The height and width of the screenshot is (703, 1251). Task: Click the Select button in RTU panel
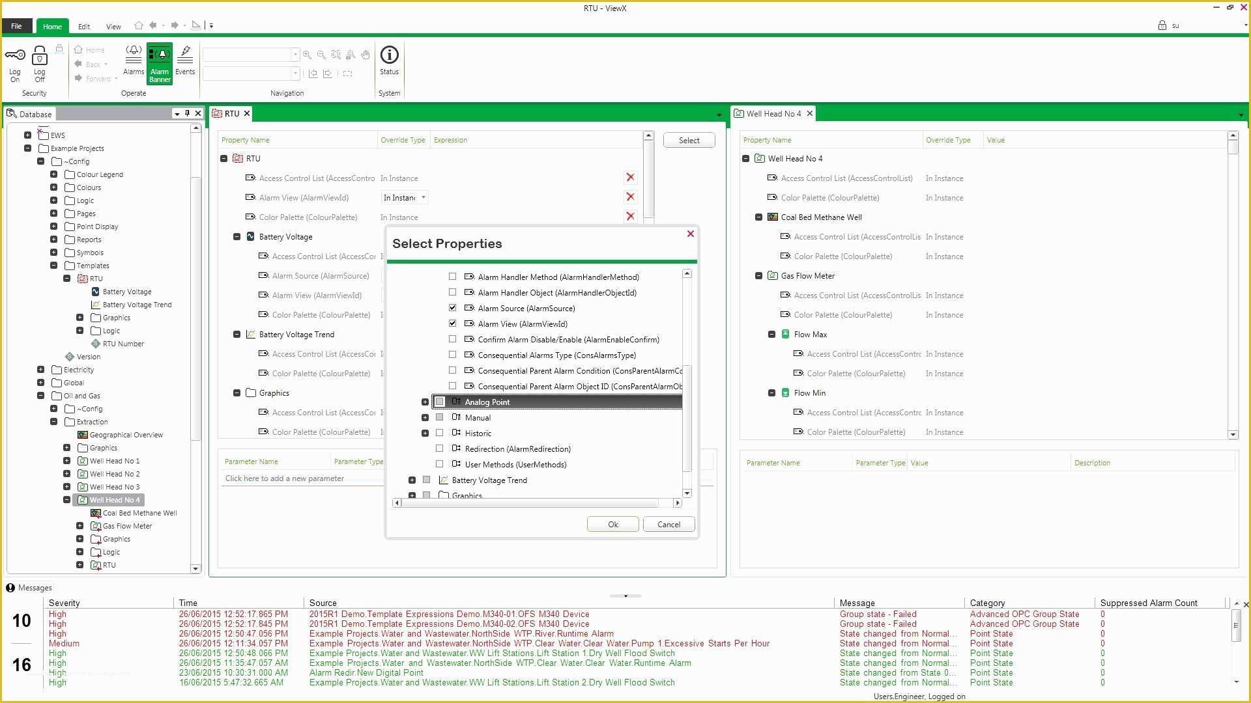[689, 140]
